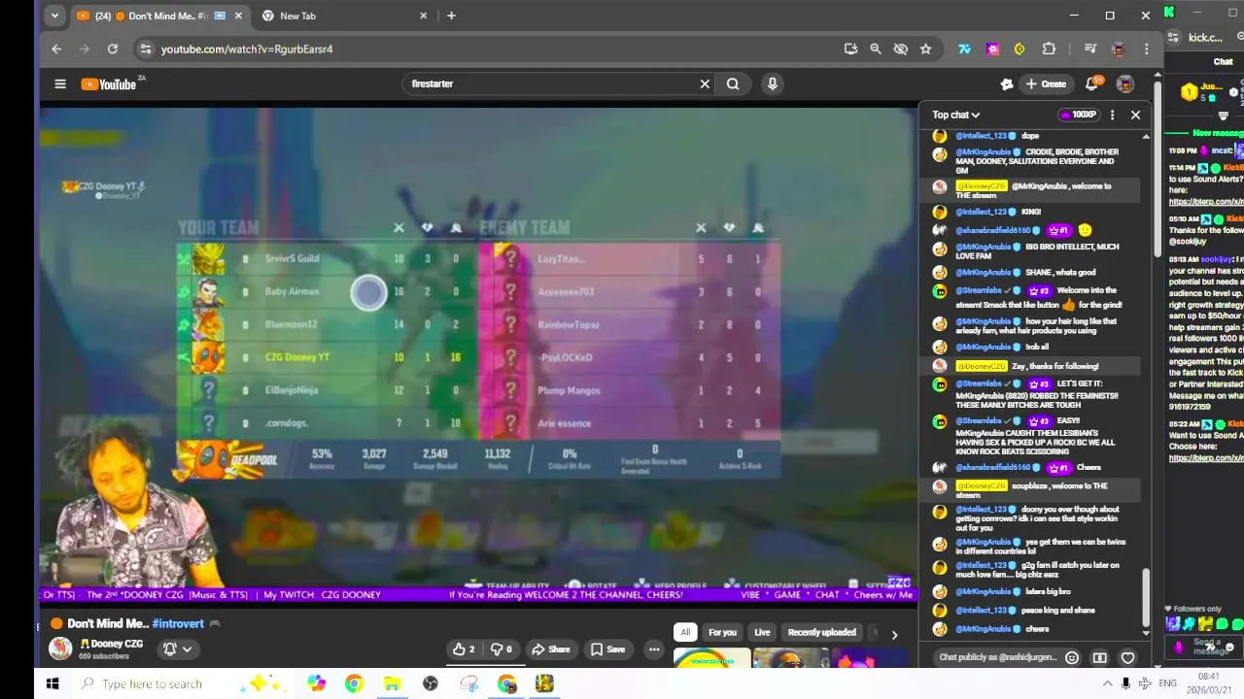Run the YouTube search magnifier button
This screenshot has height=699, width=1244.
(x=733, y=83)
